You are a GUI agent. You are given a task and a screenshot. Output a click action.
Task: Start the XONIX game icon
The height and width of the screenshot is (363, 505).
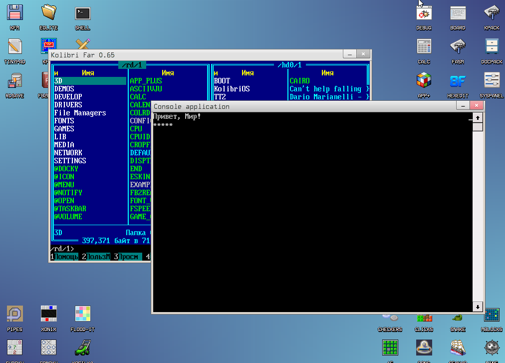click(49, 314)
